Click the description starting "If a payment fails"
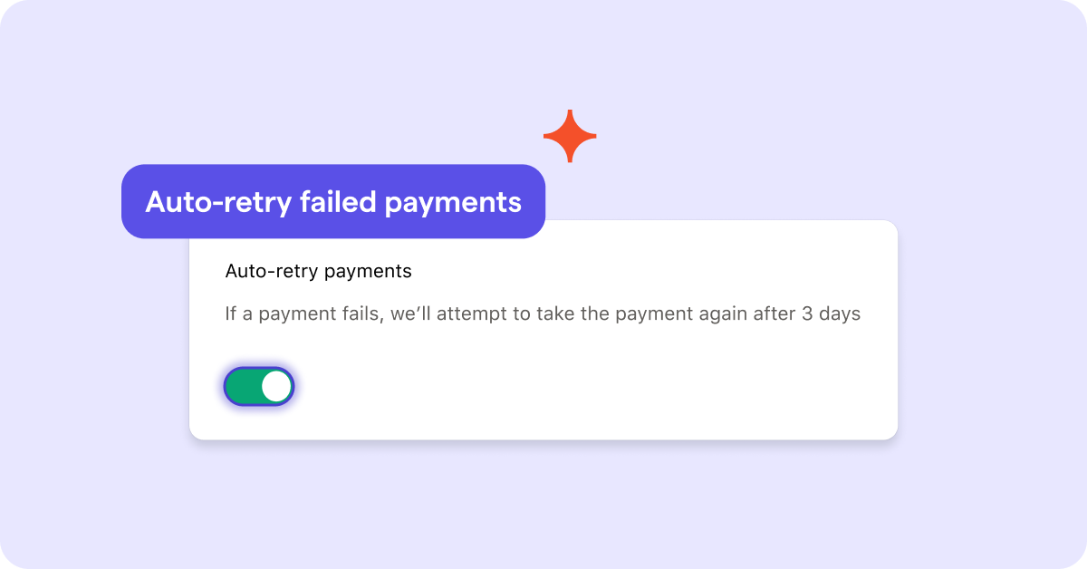The image size is (1087, 569). pyautogui.click(x=542, y=314)
